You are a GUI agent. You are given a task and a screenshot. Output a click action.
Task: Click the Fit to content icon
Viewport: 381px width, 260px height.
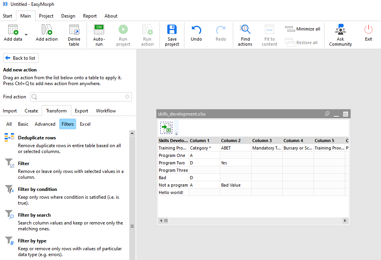coord(269,29)
